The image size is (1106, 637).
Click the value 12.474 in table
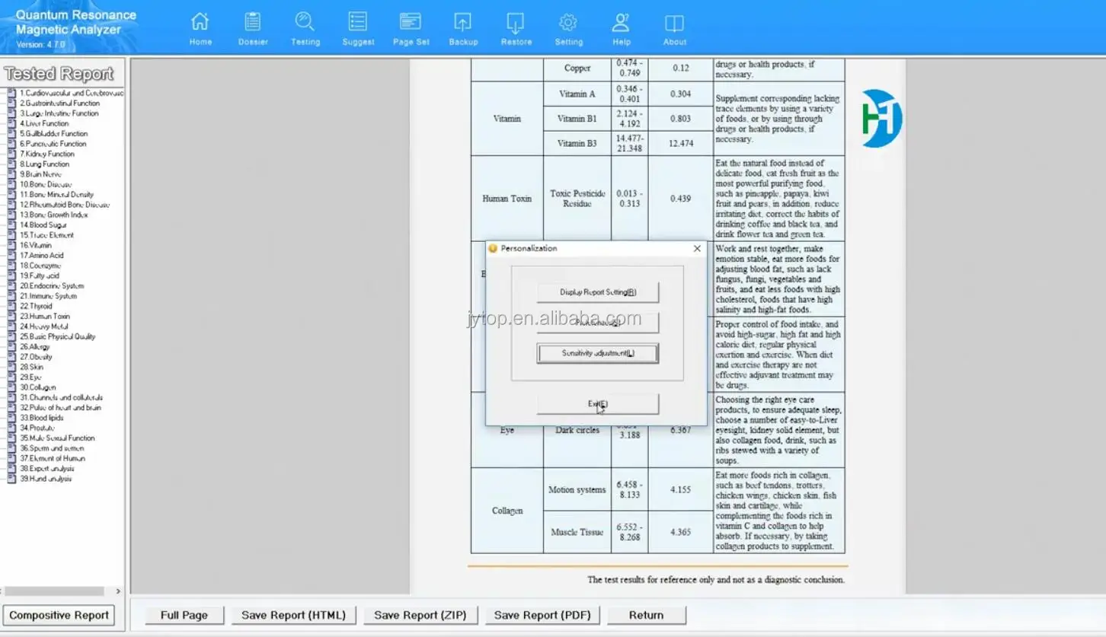click(x=681, y=144)
